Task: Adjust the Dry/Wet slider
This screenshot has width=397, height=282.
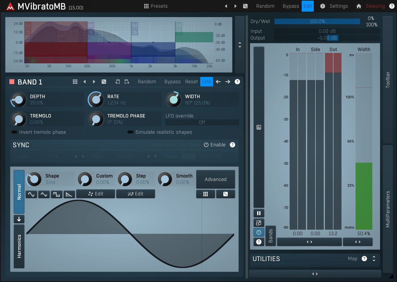Action: click(317, 21)
